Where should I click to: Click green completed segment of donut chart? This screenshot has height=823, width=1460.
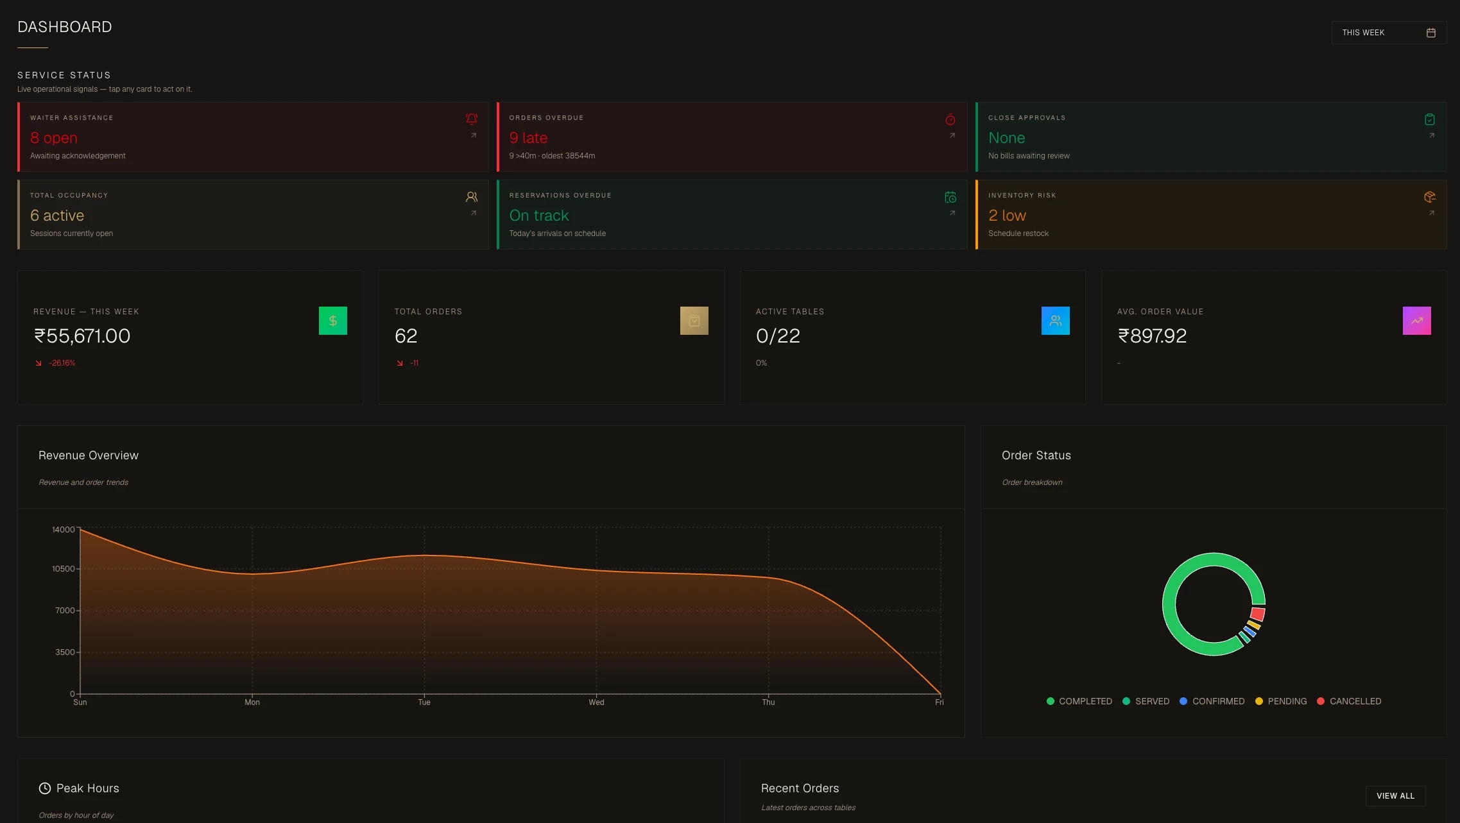1170,604
